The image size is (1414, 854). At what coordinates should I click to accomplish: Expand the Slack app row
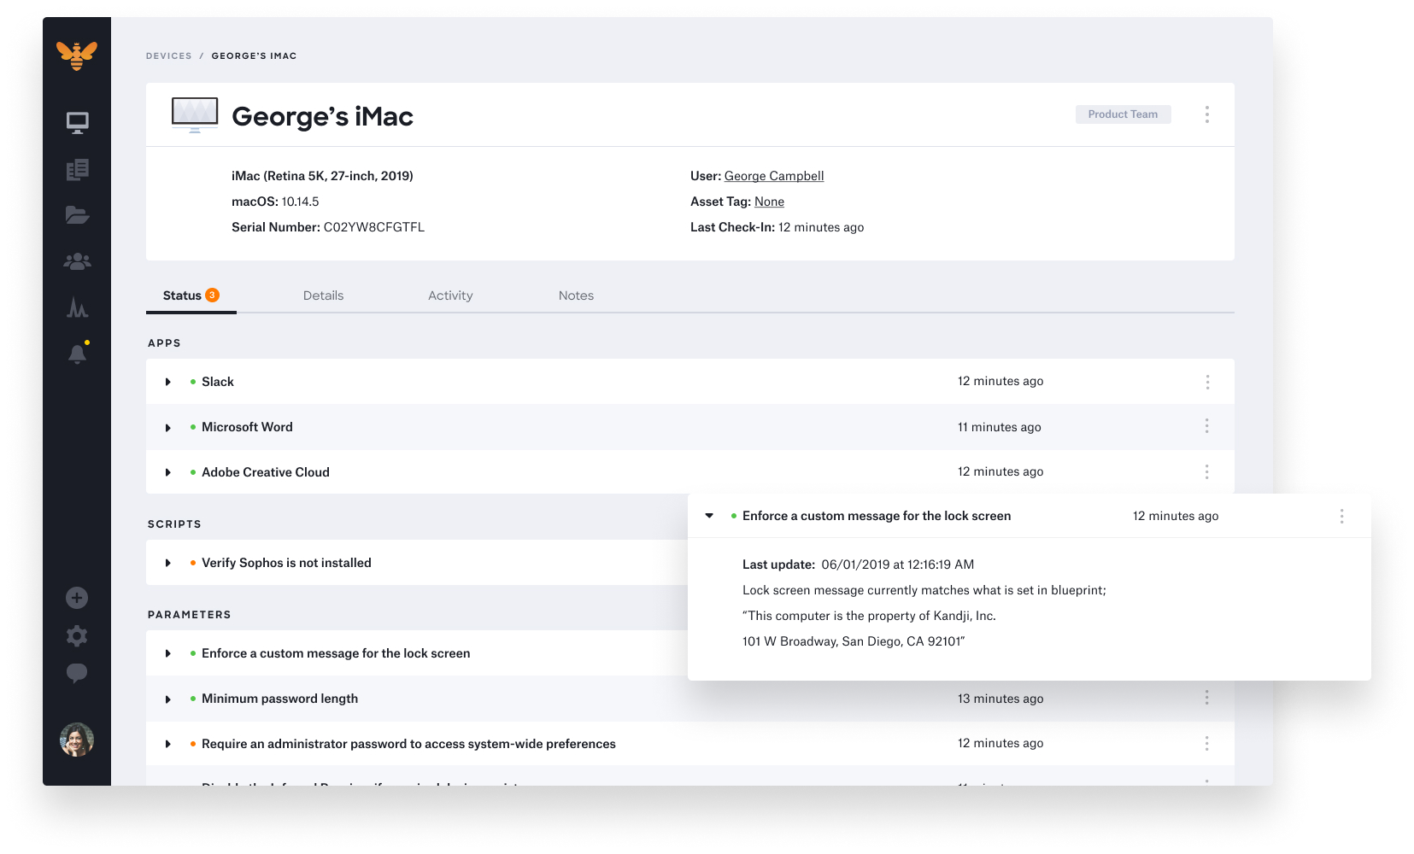pos(168,382)
